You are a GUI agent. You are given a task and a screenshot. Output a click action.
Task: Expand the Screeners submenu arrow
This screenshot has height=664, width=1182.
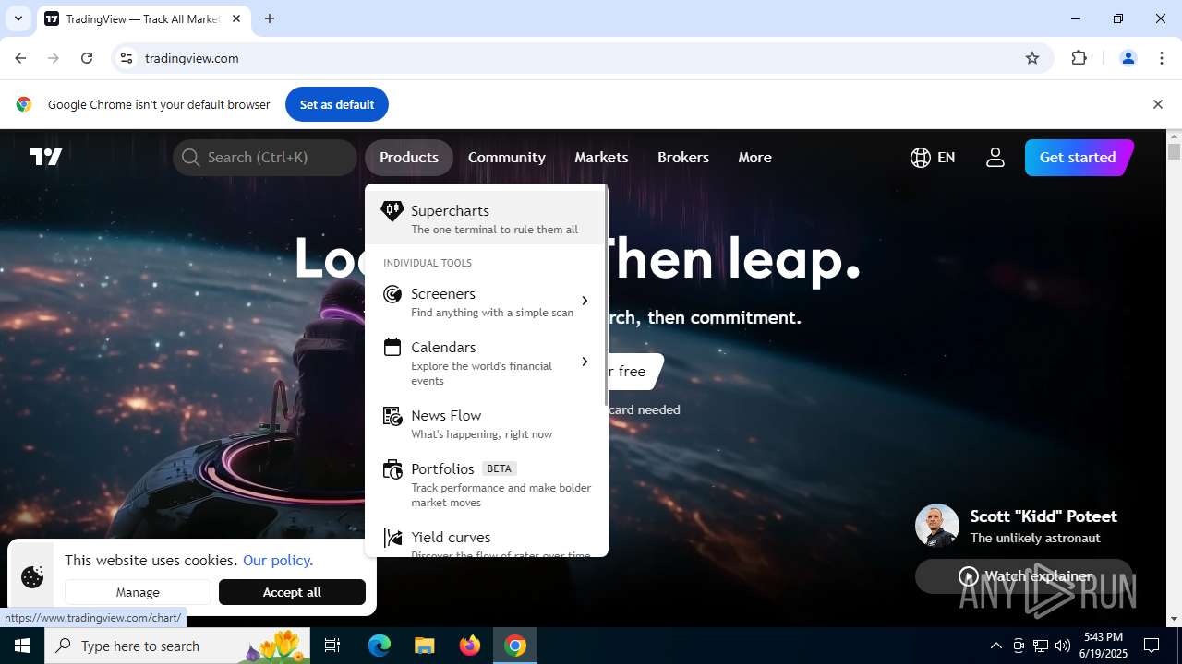585,301
